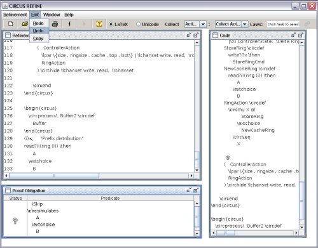The width and height of the screenshot is (318, 248).
Task: Click the Status column header
Action: 15,198
